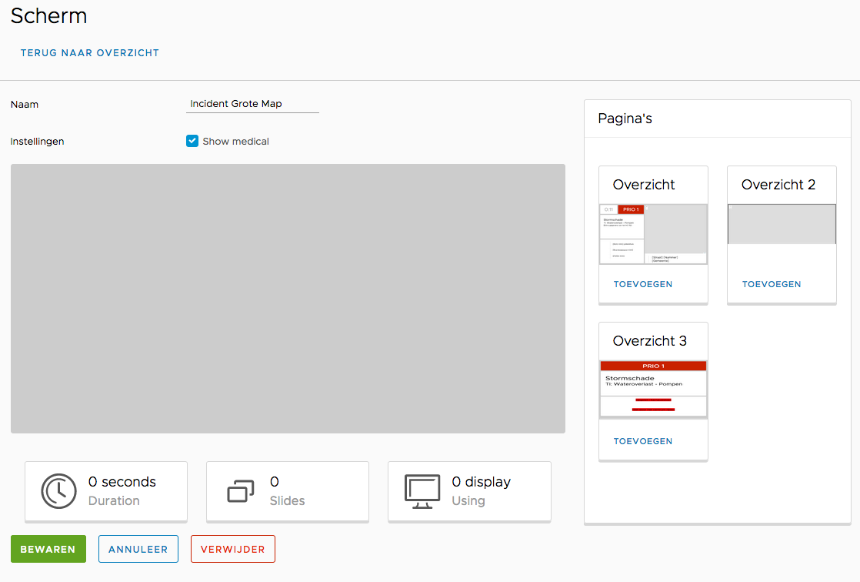Add Overzicht 2 page via Toevoegen
Image resolution: width=860 pixels, height=582 pixels.
[x=772, y=284]
